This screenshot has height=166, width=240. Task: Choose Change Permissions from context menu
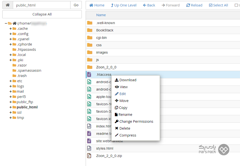click(x=134, y=121)
